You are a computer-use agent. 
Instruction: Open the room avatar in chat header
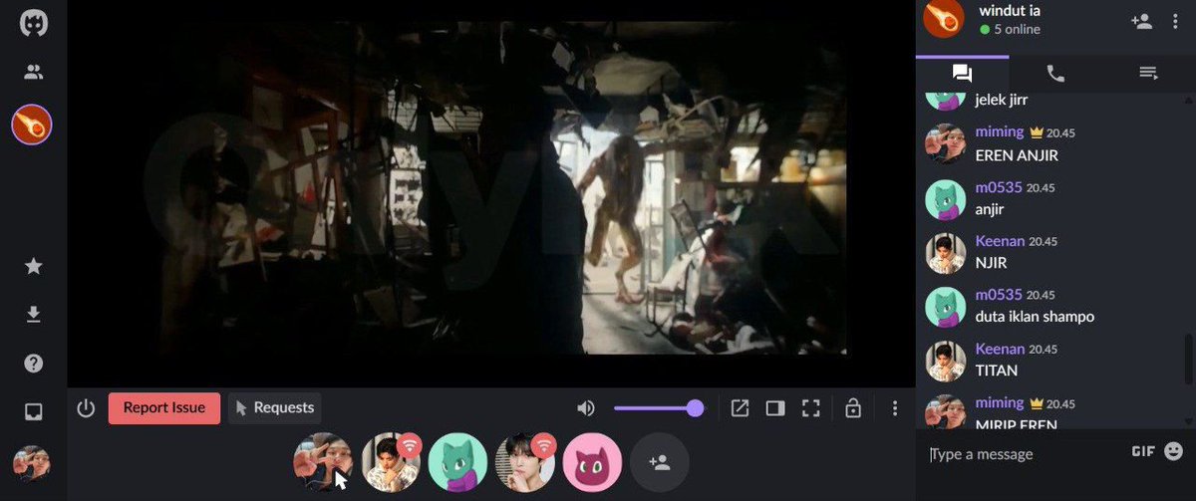pos(943,19)
